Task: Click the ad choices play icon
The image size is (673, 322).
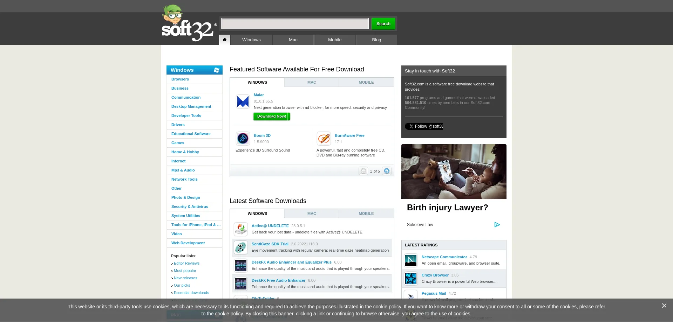Action: point(497,225)
